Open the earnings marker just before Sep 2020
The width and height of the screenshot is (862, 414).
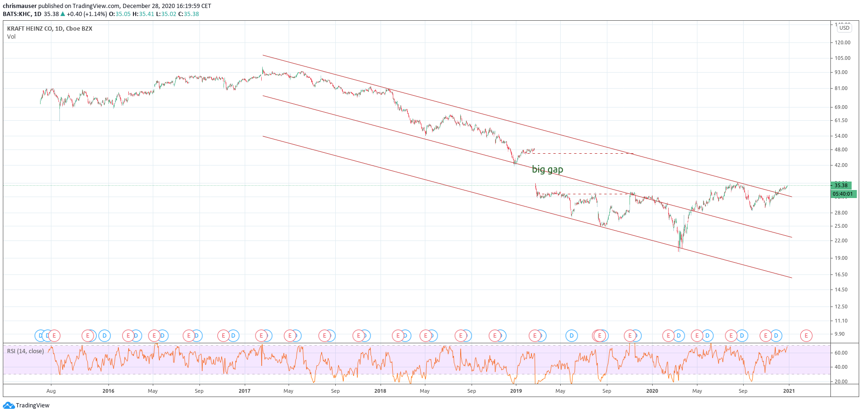pyautogui.click(x=731, y=336)
